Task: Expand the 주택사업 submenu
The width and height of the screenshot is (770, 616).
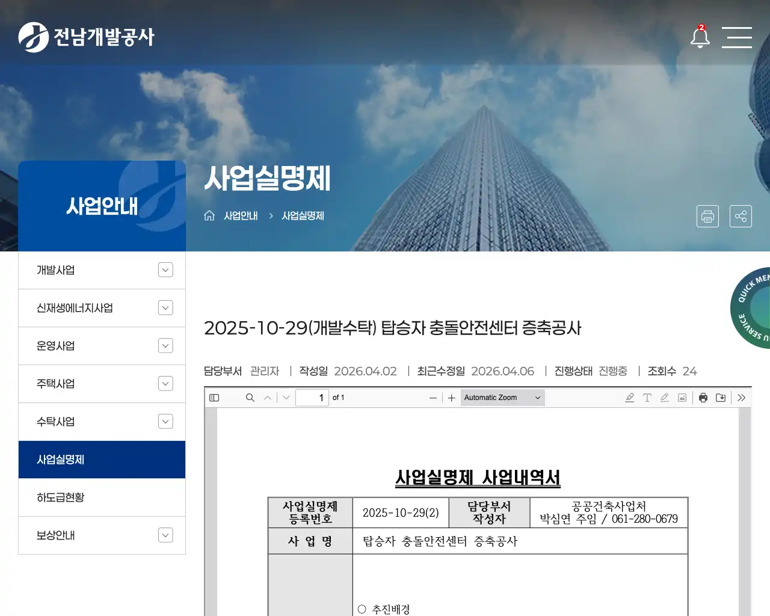Action: (165, 384)
